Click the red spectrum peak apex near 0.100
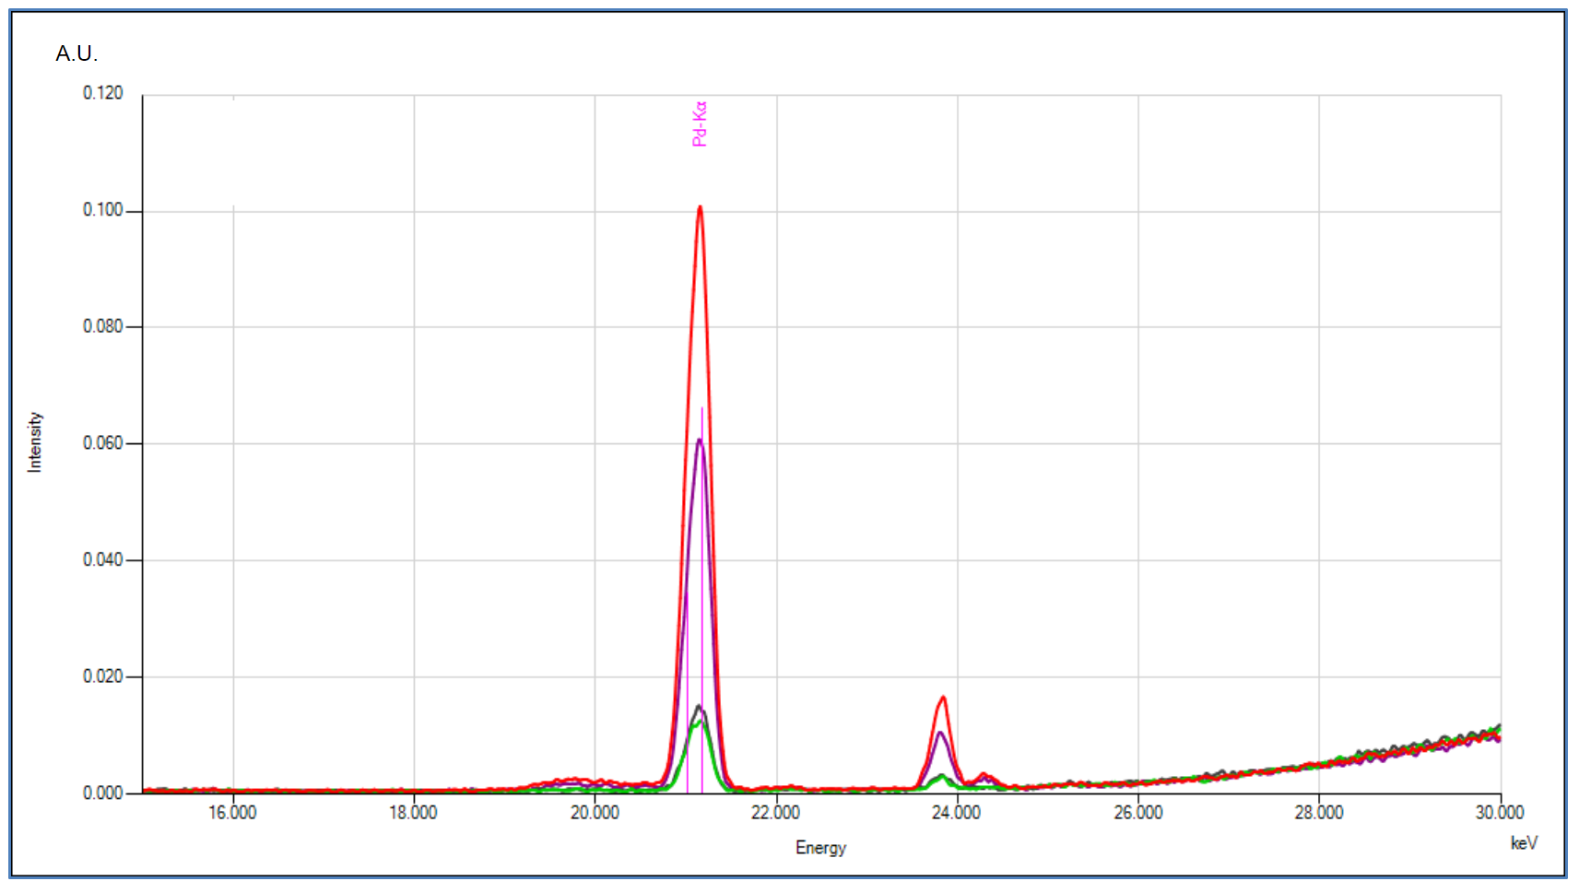 [x=700, y=207]
